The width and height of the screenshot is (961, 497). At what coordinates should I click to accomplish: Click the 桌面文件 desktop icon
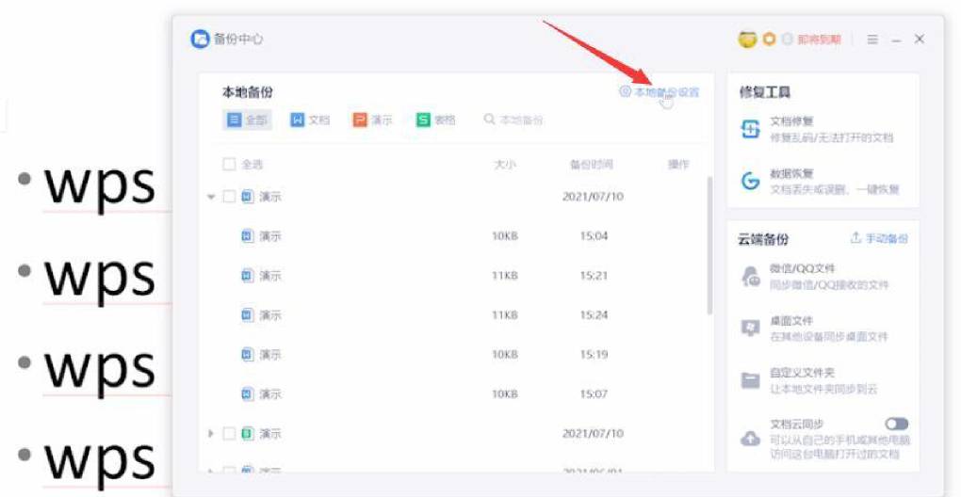[x=750, y=329]
